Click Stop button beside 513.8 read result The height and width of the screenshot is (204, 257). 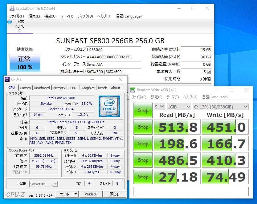143,127
